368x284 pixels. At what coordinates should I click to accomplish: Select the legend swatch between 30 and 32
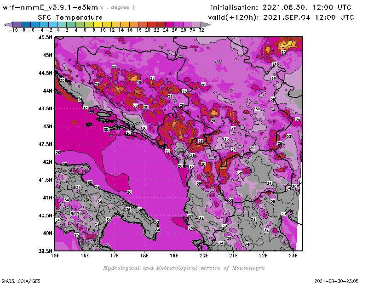pyautogui.click(x=196, y=24)
